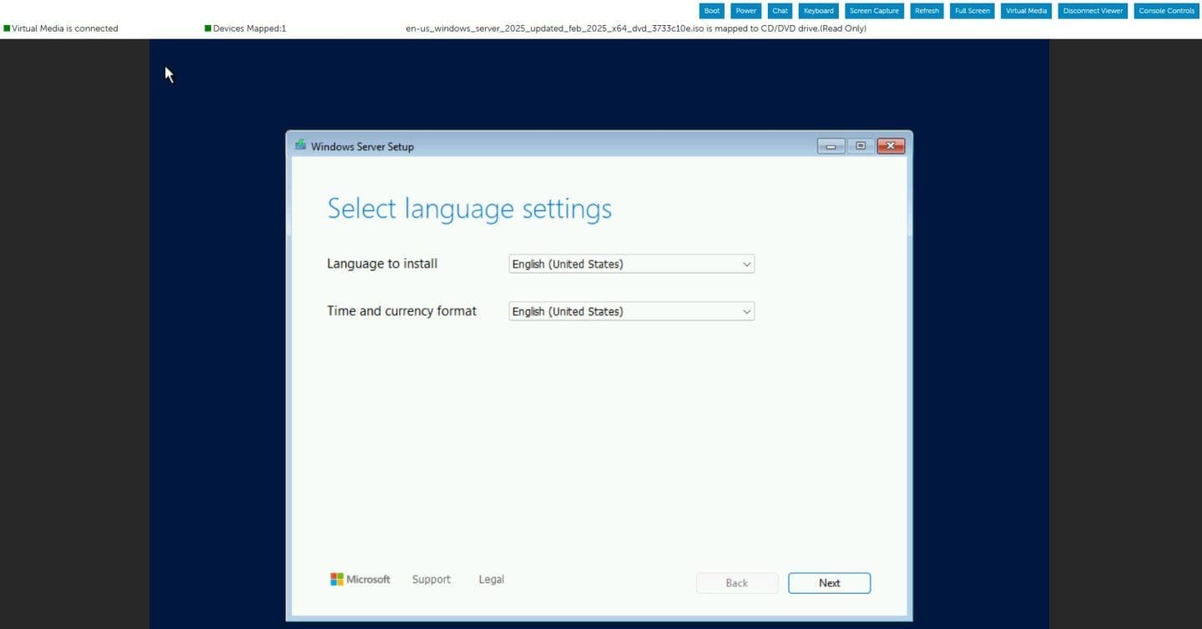Click Next to continue setup
Image resolution: width=1202 pixels, height=629 pixels.
tap(829, 583)
